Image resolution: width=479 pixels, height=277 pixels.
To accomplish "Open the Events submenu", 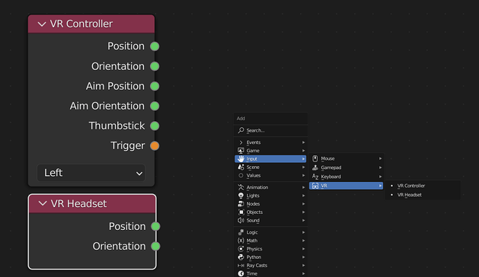I will [x=271, y=143].
